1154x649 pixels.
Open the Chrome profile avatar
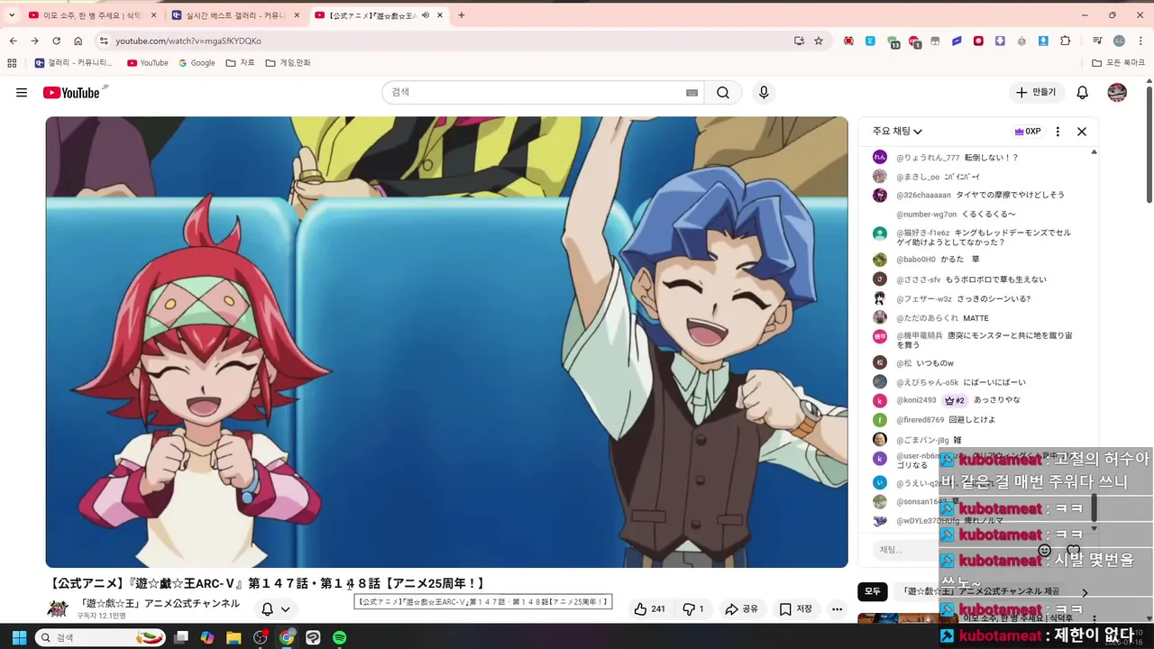click(1119, 41)
